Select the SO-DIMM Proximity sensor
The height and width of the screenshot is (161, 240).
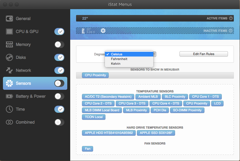click(x=187, y=110)
